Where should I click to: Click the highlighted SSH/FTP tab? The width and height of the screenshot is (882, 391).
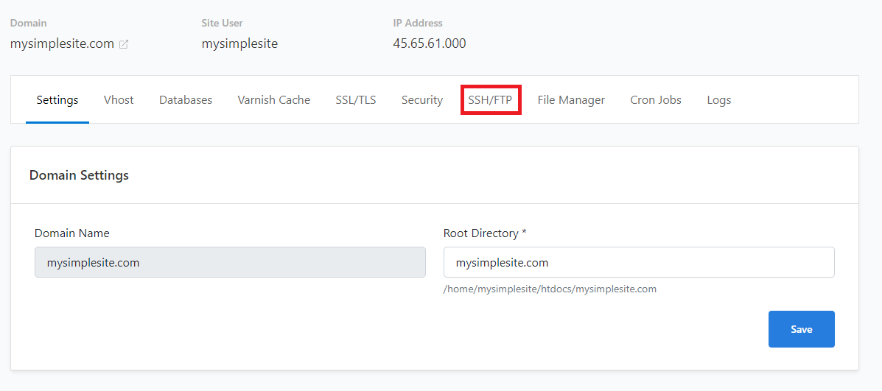[490, 100]
